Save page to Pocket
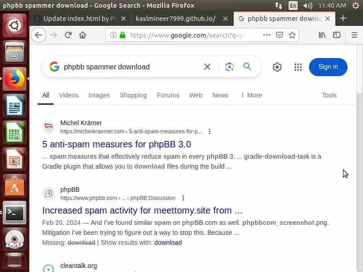363x272 pixels. pos(280,35)
